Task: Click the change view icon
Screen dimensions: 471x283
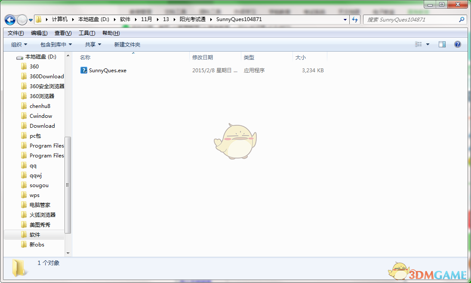Action: 418,44
